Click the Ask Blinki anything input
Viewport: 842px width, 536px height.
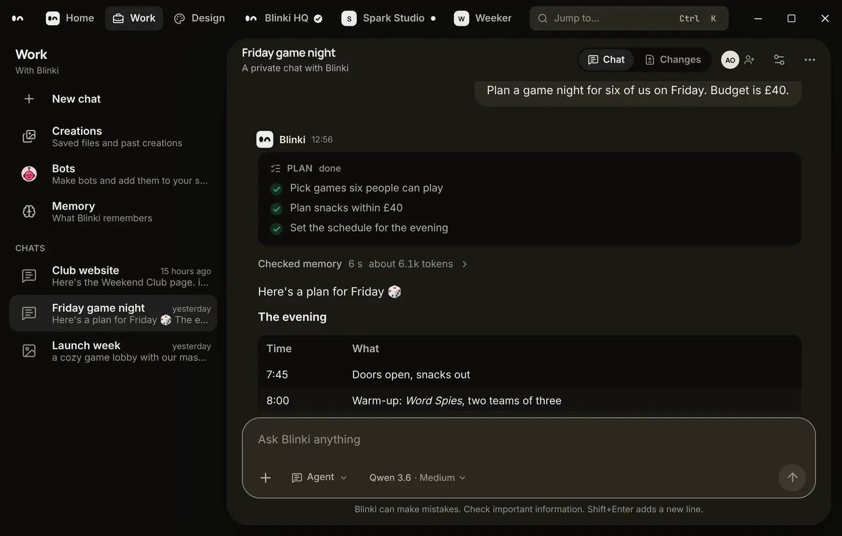(528, 440)
